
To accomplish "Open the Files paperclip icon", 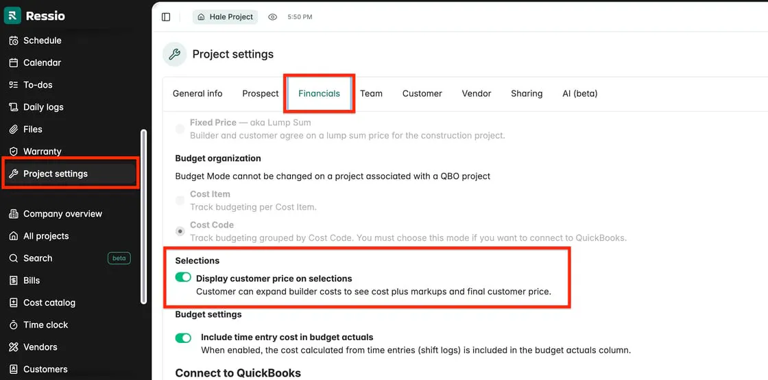I will [13, 129].
